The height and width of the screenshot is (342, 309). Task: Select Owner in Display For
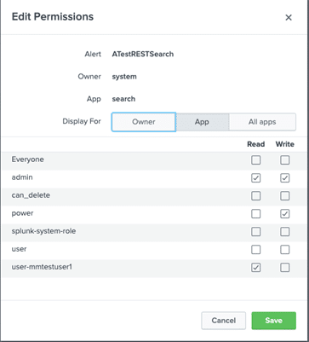pyautogui.click(x=144, y=122)
